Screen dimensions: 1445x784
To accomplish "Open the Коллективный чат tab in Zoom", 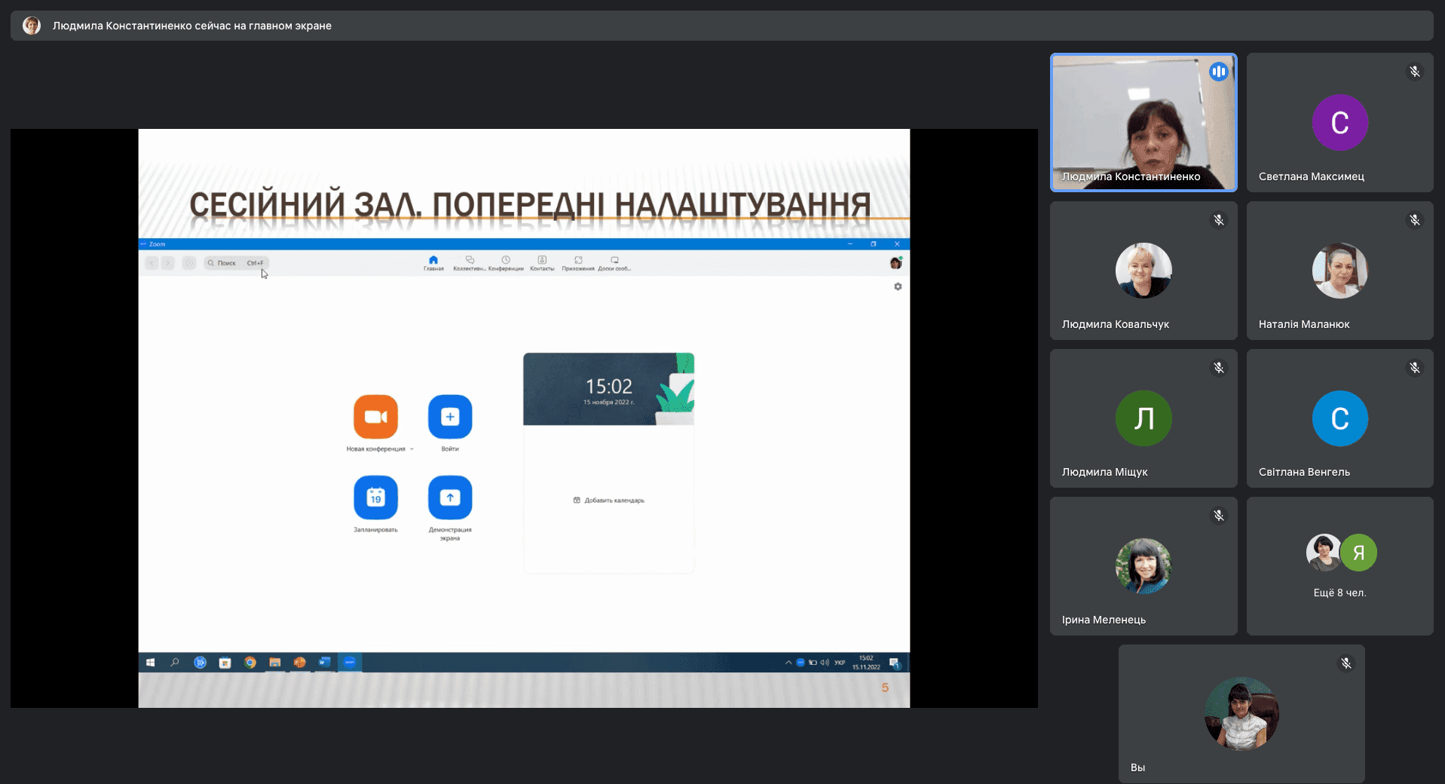I will point(470,263).
